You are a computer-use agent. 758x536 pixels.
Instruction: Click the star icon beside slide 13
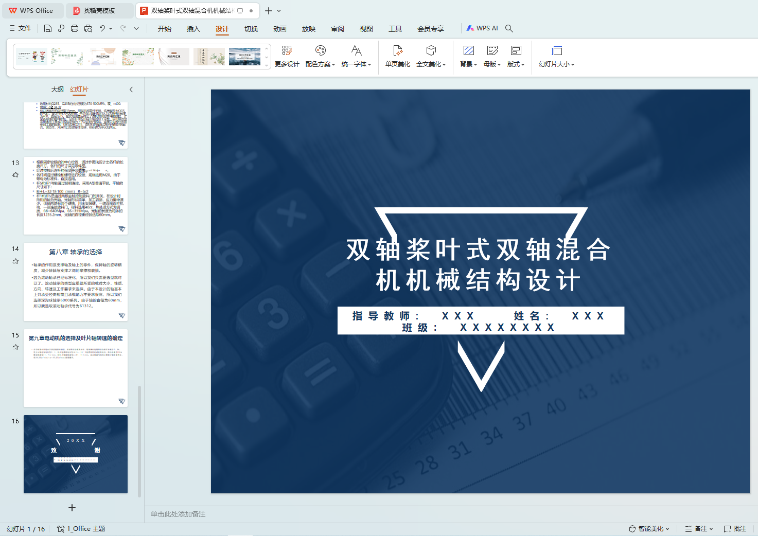click(15, 175)
